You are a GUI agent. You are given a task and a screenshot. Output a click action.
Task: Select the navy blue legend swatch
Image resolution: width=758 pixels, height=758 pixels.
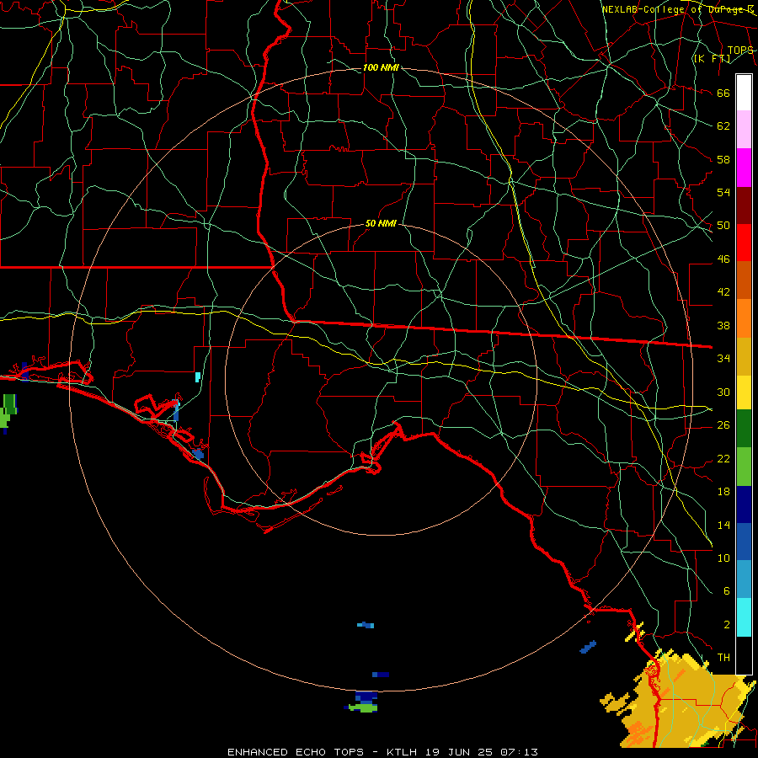744,504
